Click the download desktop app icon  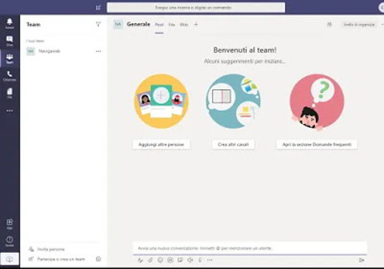(x=10, y=259)
